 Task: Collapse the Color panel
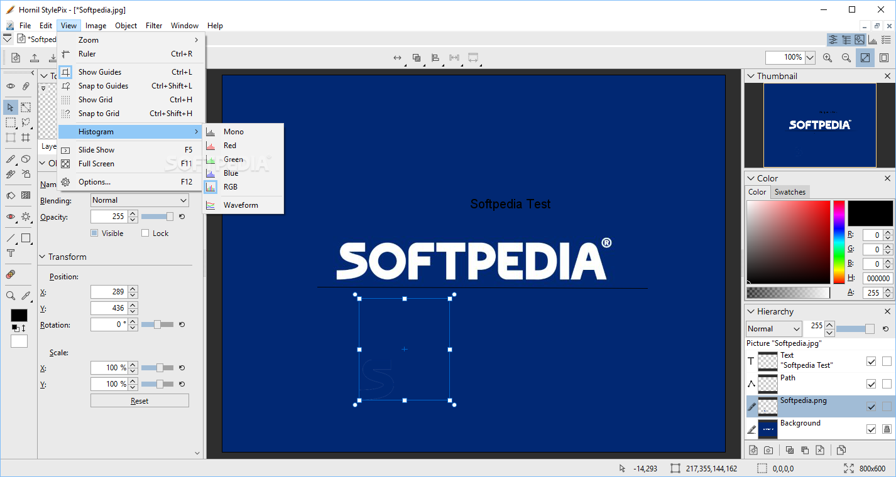751,178
